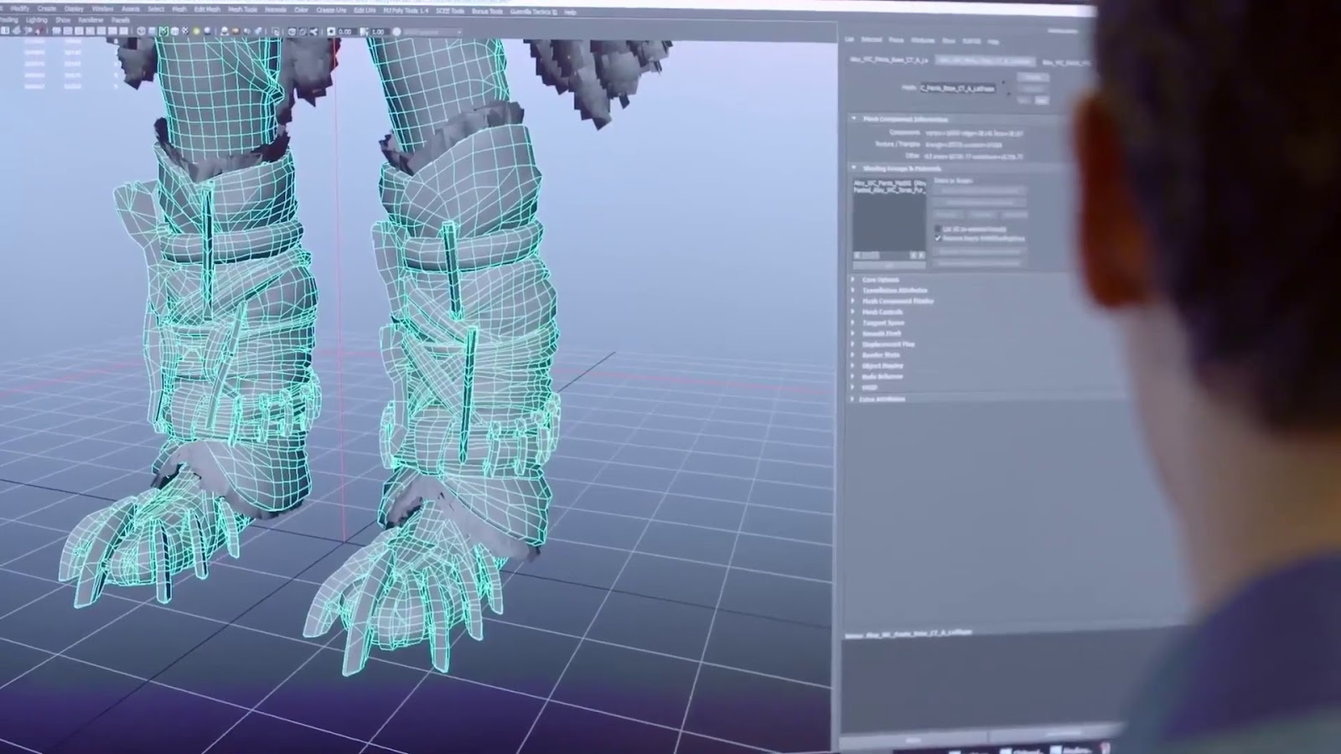1341x754 pixels.
Task: Expand the Object Display section
Action: (x=854, y=366)
